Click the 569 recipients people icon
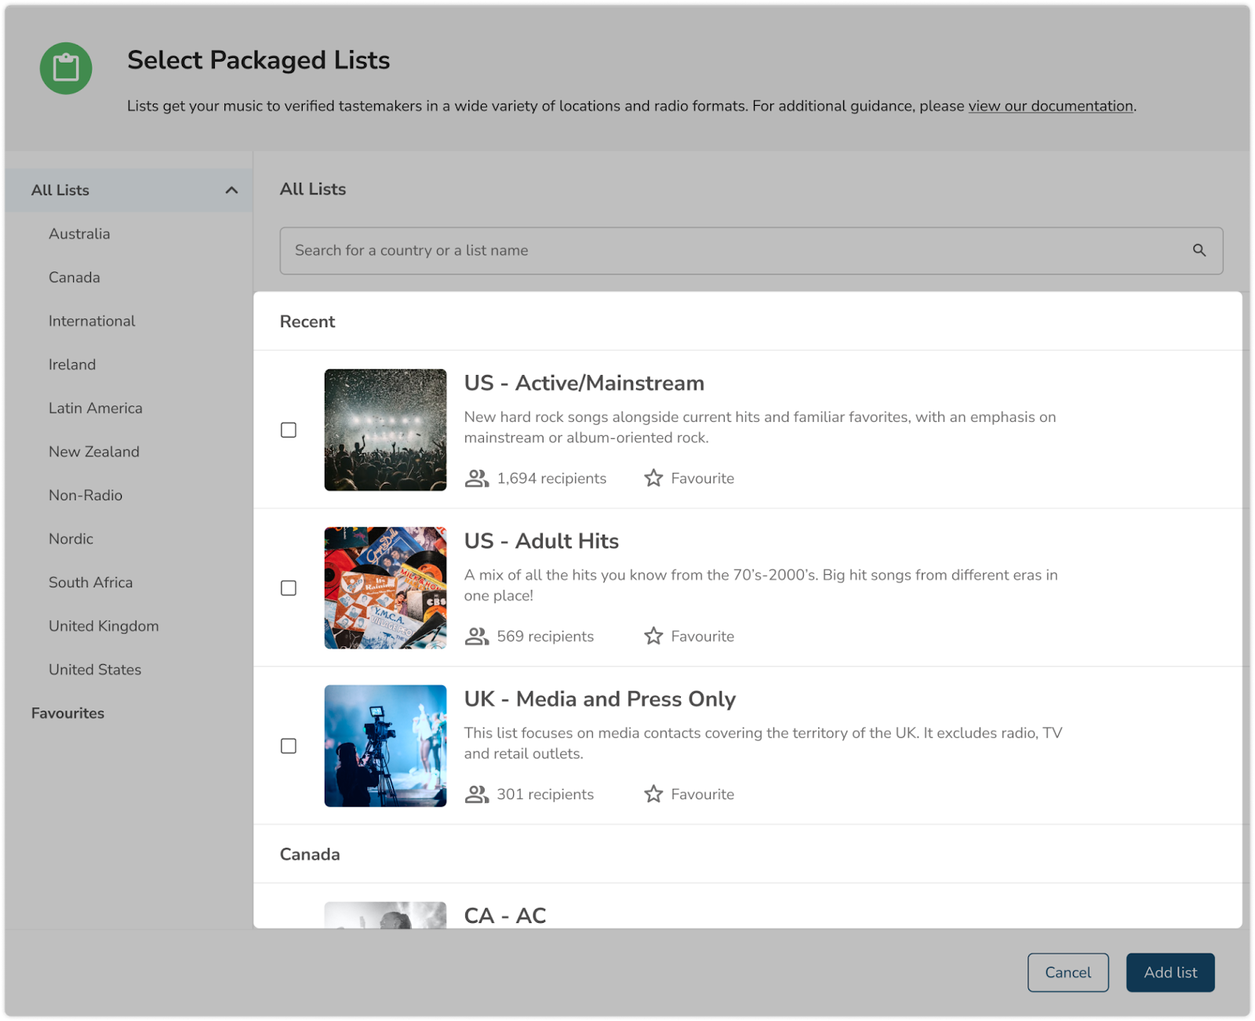Image resolution: width=1255 pixels, height=1021 pixels. pos(476,636)
